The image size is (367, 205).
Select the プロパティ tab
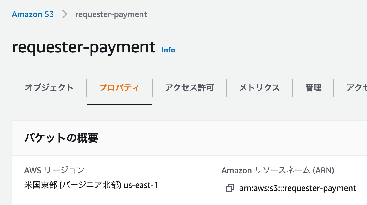pos(119,87)
